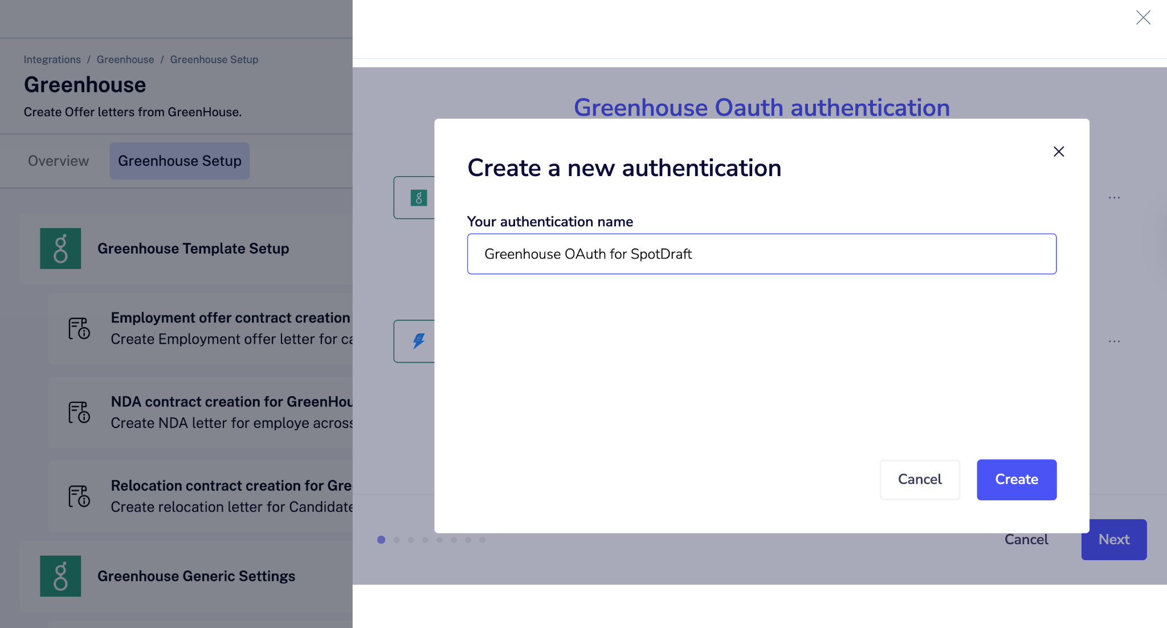Click the Greenhouse Oauth authentication title
Viewport: 1167px width, 628px height.
[x=761, y=107]
